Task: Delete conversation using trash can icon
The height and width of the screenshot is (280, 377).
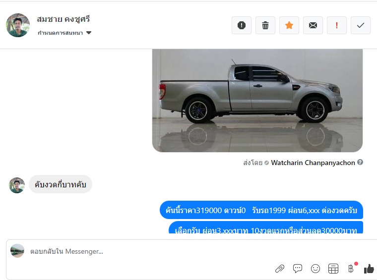Action: (265, 25)
